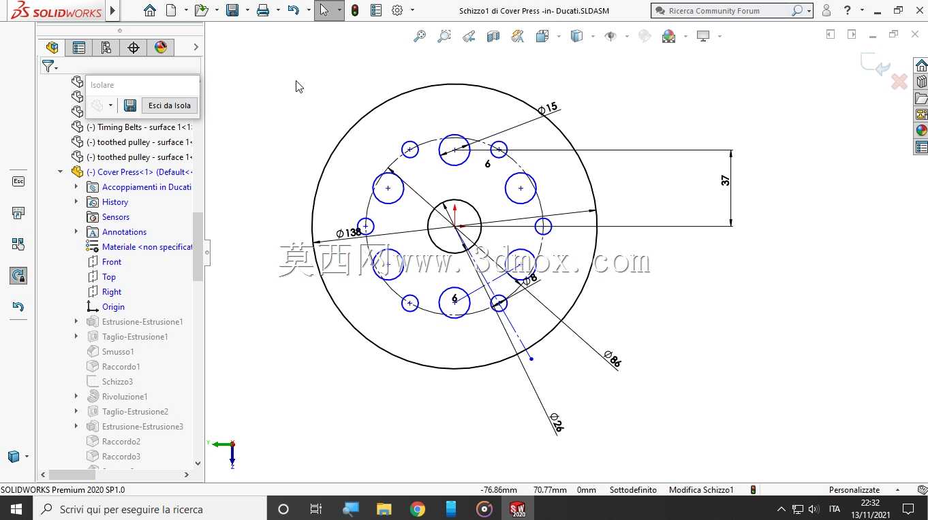The width and height of the screenshot is (928, 520).
Task: Open View Settings monitor icon
Action: (703, 36)
